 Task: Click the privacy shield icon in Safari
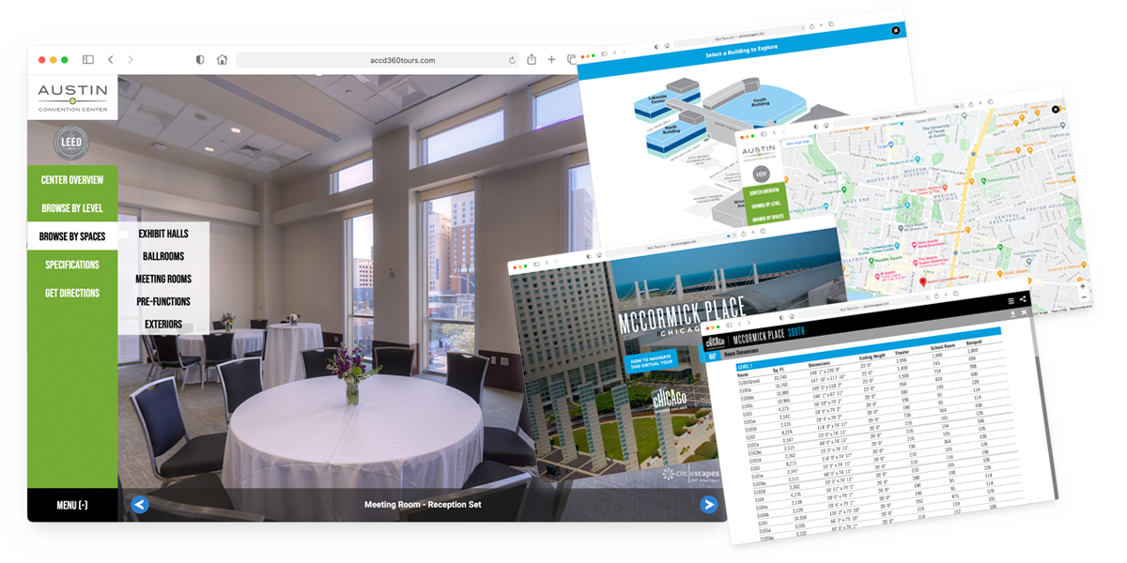(199, 60)
